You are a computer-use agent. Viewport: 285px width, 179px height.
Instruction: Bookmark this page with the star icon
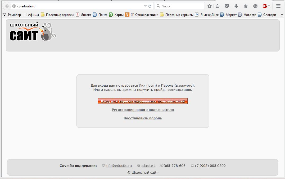(x=210, y=6)
